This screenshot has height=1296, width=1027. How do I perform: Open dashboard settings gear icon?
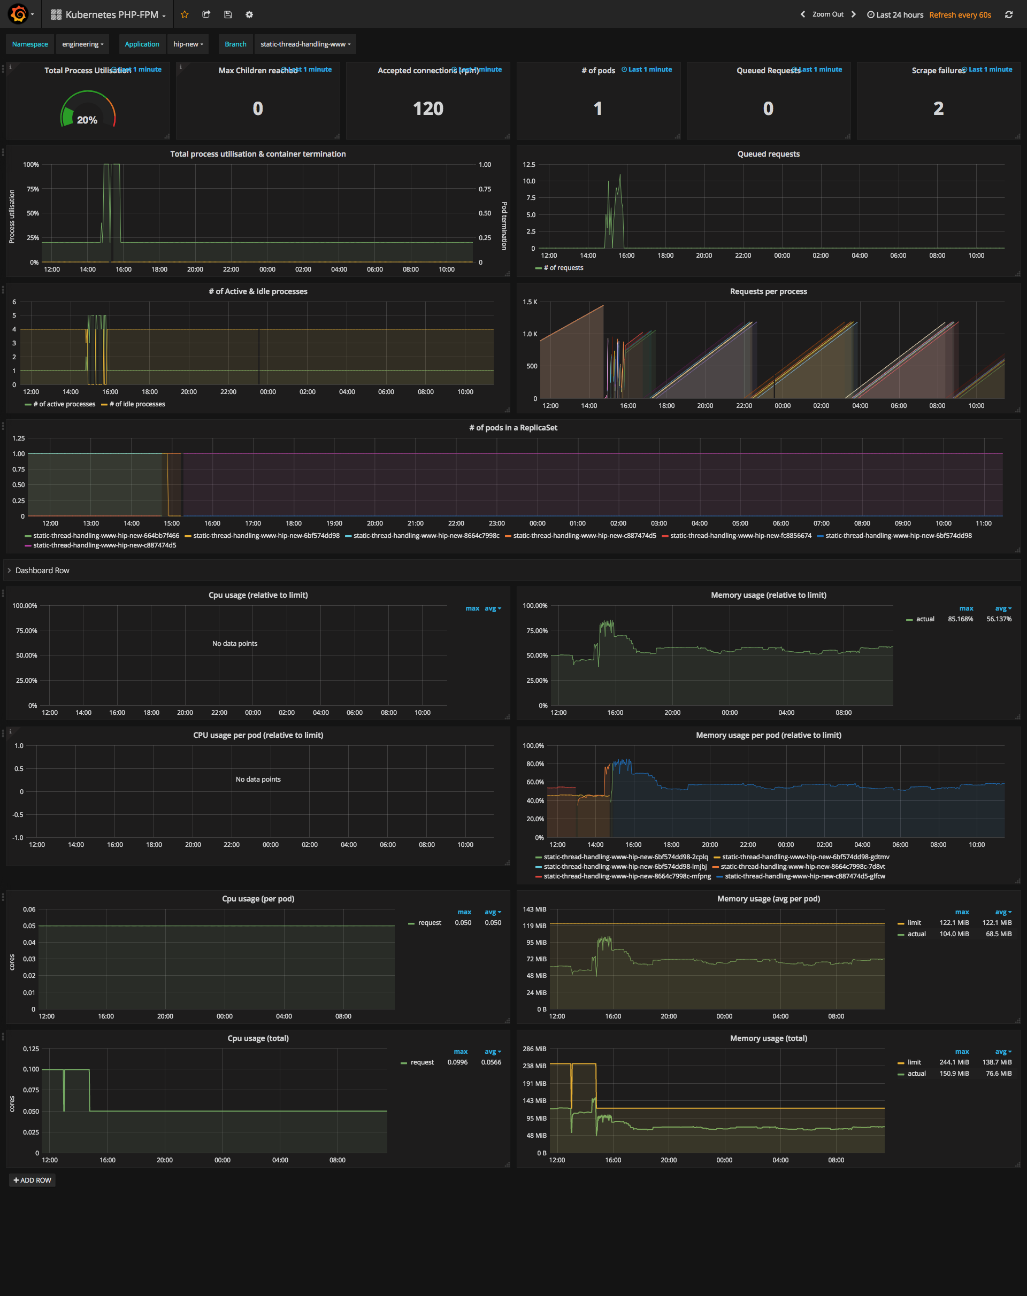point(249,14)
